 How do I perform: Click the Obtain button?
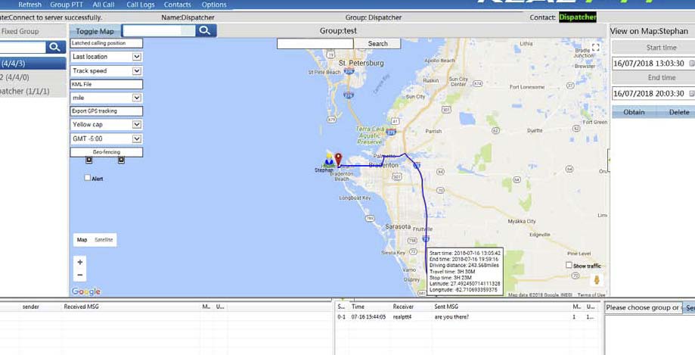pyautogui.click(x=634, y=112)
